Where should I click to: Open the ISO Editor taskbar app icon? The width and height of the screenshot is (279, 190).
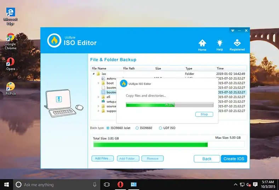tap(133, 185)
